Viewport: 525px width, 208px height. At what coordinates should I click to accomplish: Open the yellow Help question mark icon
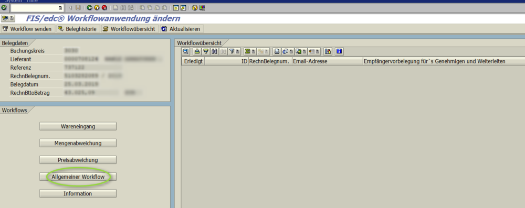pos(195,7)
